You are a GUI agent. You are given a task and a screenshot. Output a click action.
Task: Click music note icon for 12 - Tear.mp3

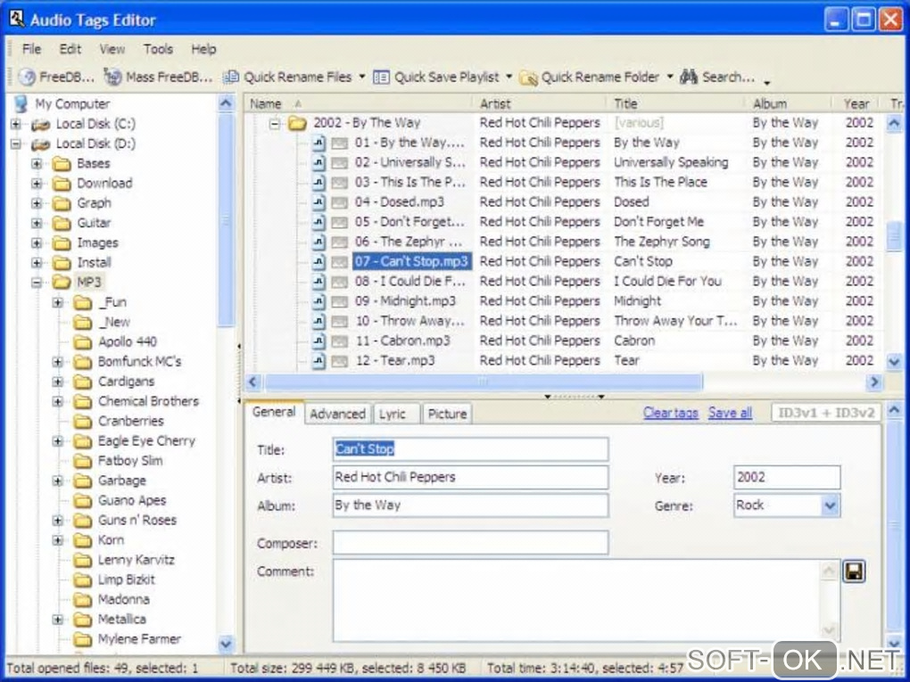[318, 361]
